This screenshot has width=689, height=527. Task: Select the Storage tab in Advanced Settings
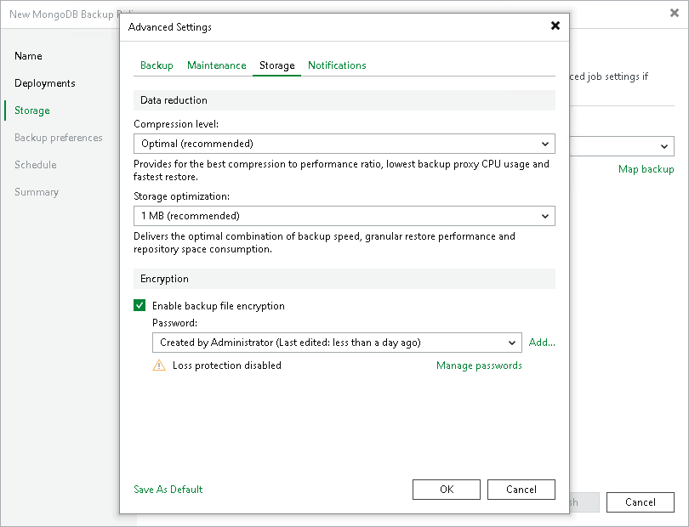[x=276, y=65]
